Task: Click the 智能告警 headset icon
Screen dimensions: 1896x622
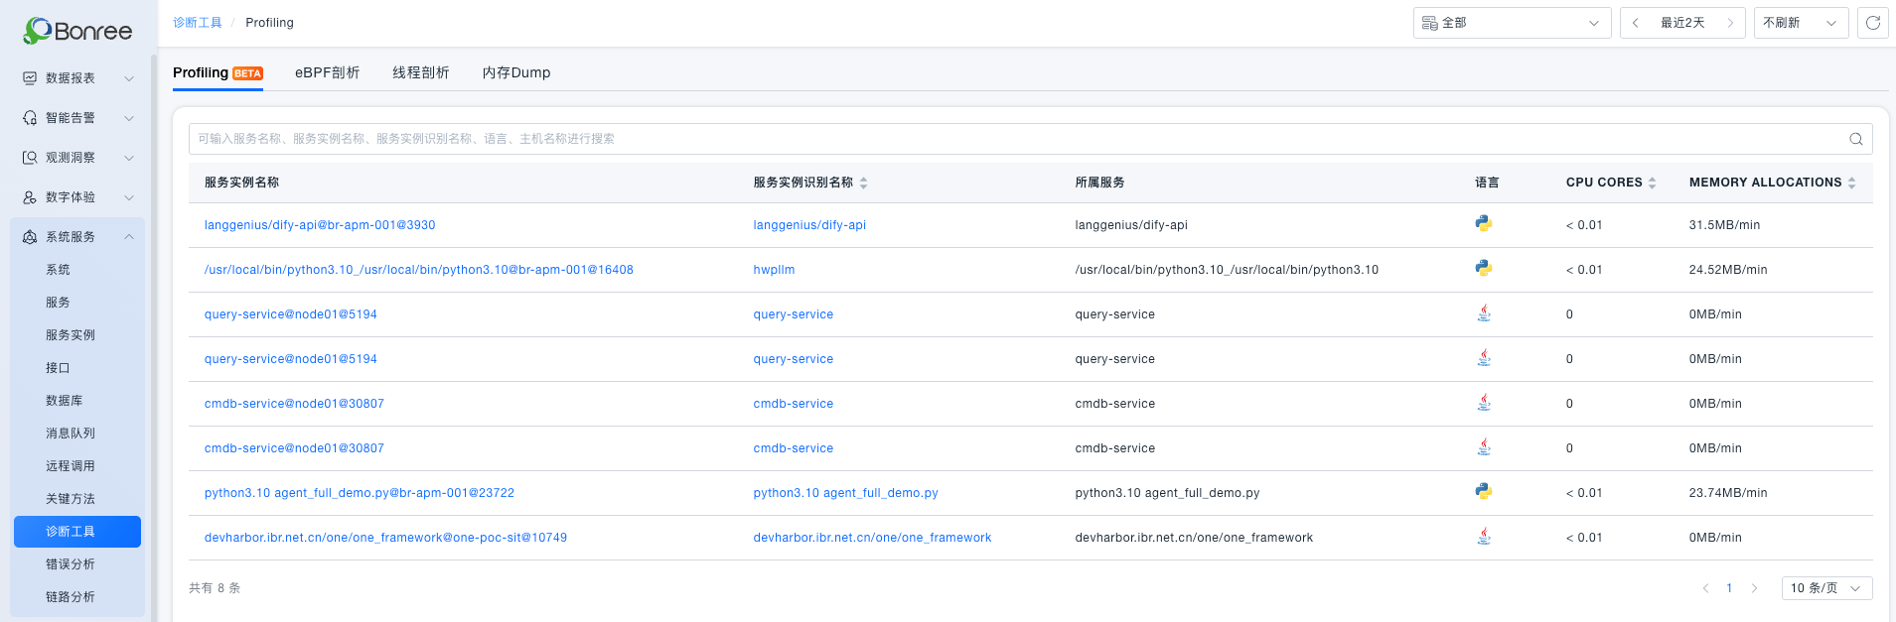Action: 30,118
